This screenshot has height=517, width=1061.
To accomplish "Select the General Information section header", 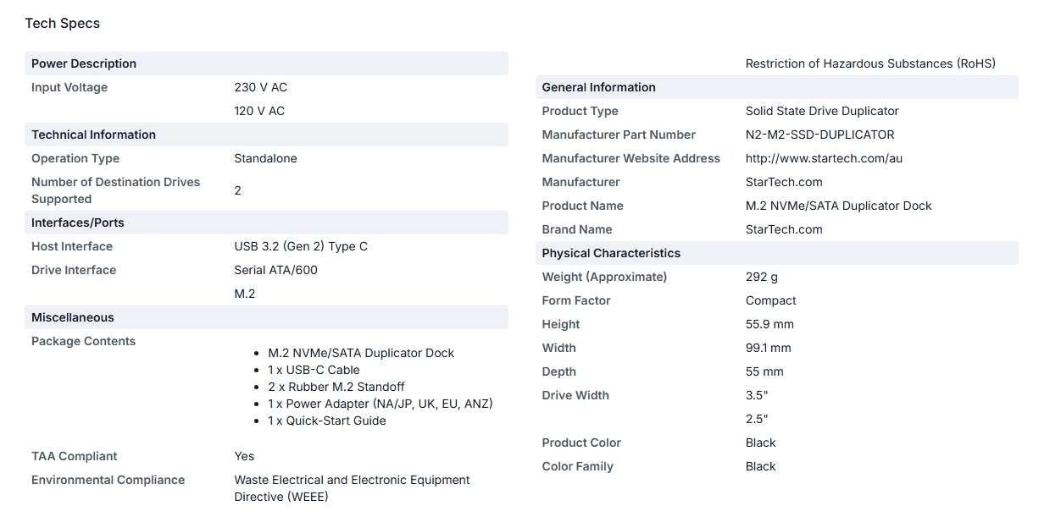I will (776, 87).
